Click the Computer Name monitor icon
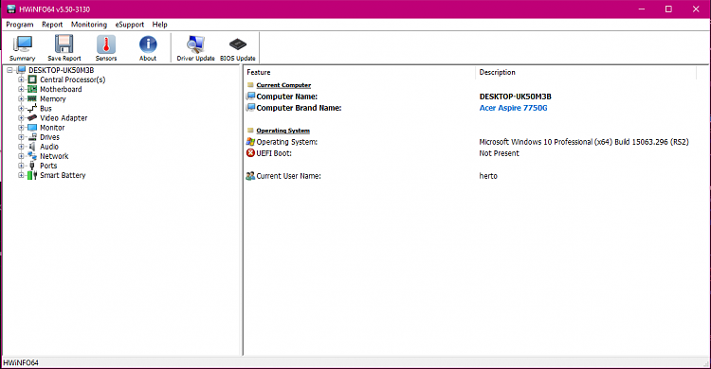 click(x=250, y=97)
